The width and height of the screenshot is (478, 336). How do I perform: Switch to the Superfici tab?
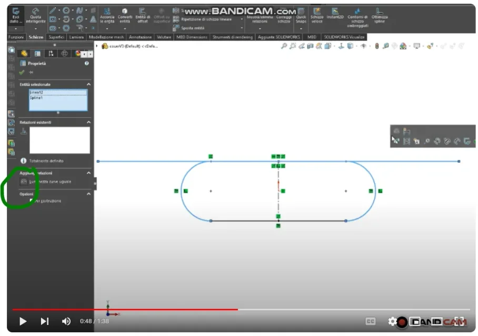coord(56,37)
